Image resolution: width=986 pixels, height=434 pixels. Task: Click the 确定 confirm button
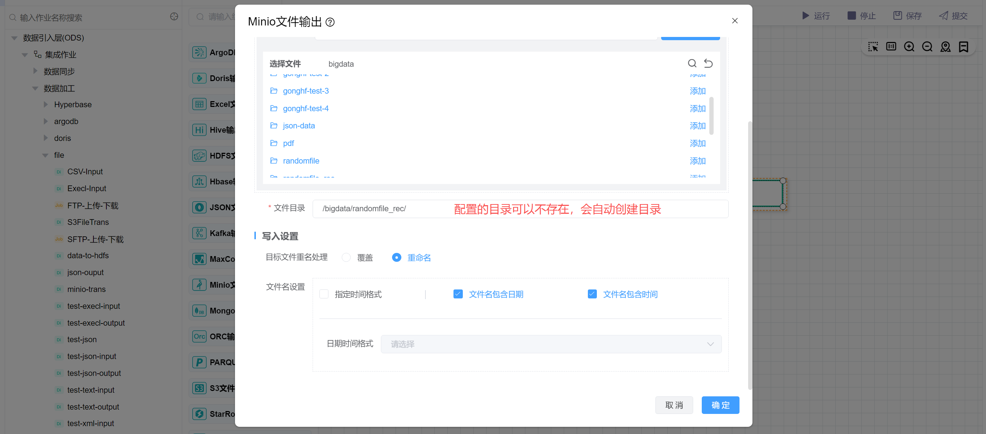[x=720, y=405]
